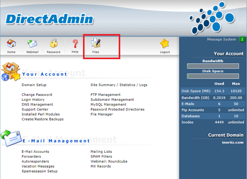
Task: Click Bandwidth (GB) used value 0.2019
Action: (219, 97)
